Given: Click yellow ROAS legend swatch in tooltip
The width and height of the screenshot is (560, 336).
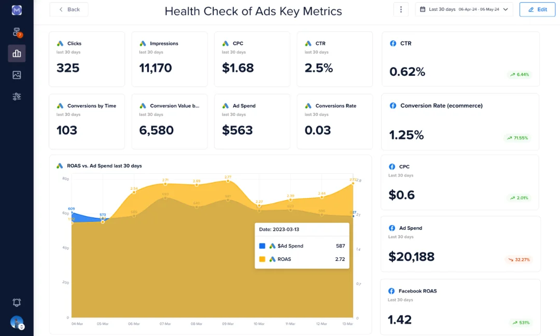Looking at the screenshot, I should coord(262,259).
